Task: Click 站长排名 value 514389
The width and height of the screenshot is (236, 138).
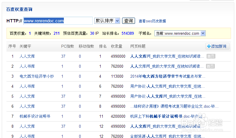Action: (x=128, y=33)
